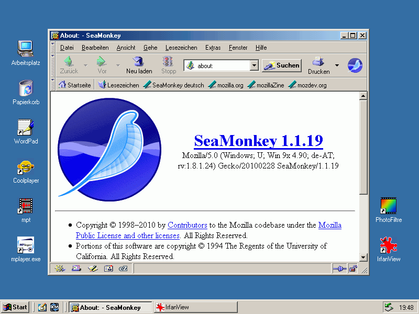Open ChatZilla icon in status bar
Viewport: 419px width, 314px height.
pos(123,268)
